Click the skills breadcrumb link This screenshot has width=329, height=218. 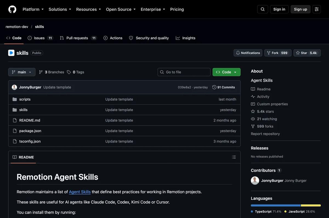(39, 27)
